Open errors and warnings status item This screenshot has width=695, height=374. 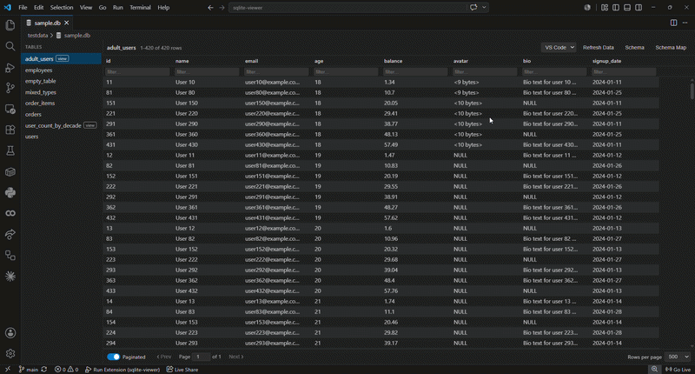[x=67, y=370]
